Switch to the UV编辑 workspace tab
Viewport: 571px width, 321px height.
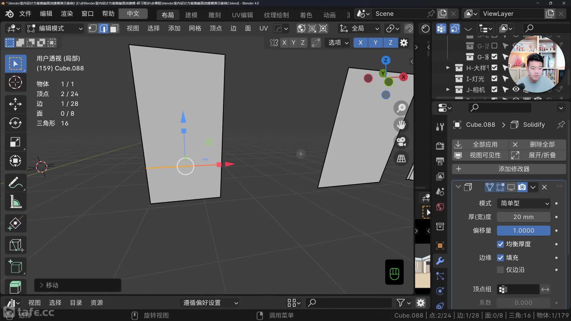click(x=242, y=15)
